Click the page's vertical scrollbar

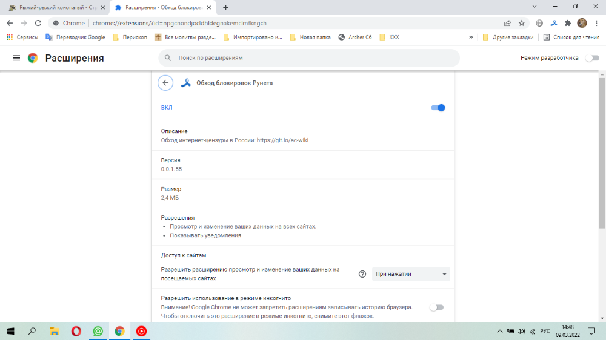(602, 151)
